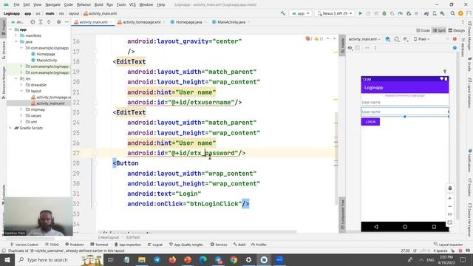The image size is (473, 266).
Task: Jump to next highlighted error arrow
Action: point(334,38)
